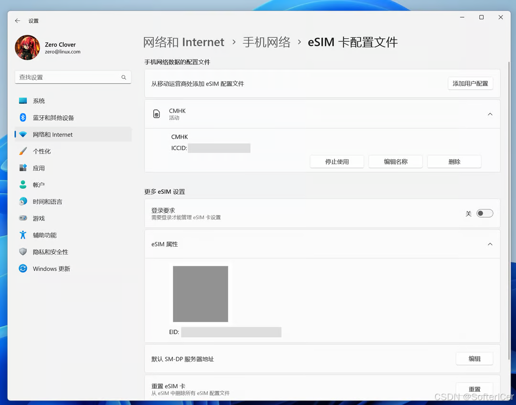Go to 应用 settings
This screenshot has height=405, width=516.
73,168
